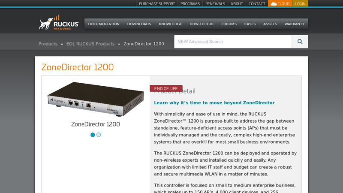Open the Assets nav tab
This screenshot has width=343, height=193.
coord(270,24)
